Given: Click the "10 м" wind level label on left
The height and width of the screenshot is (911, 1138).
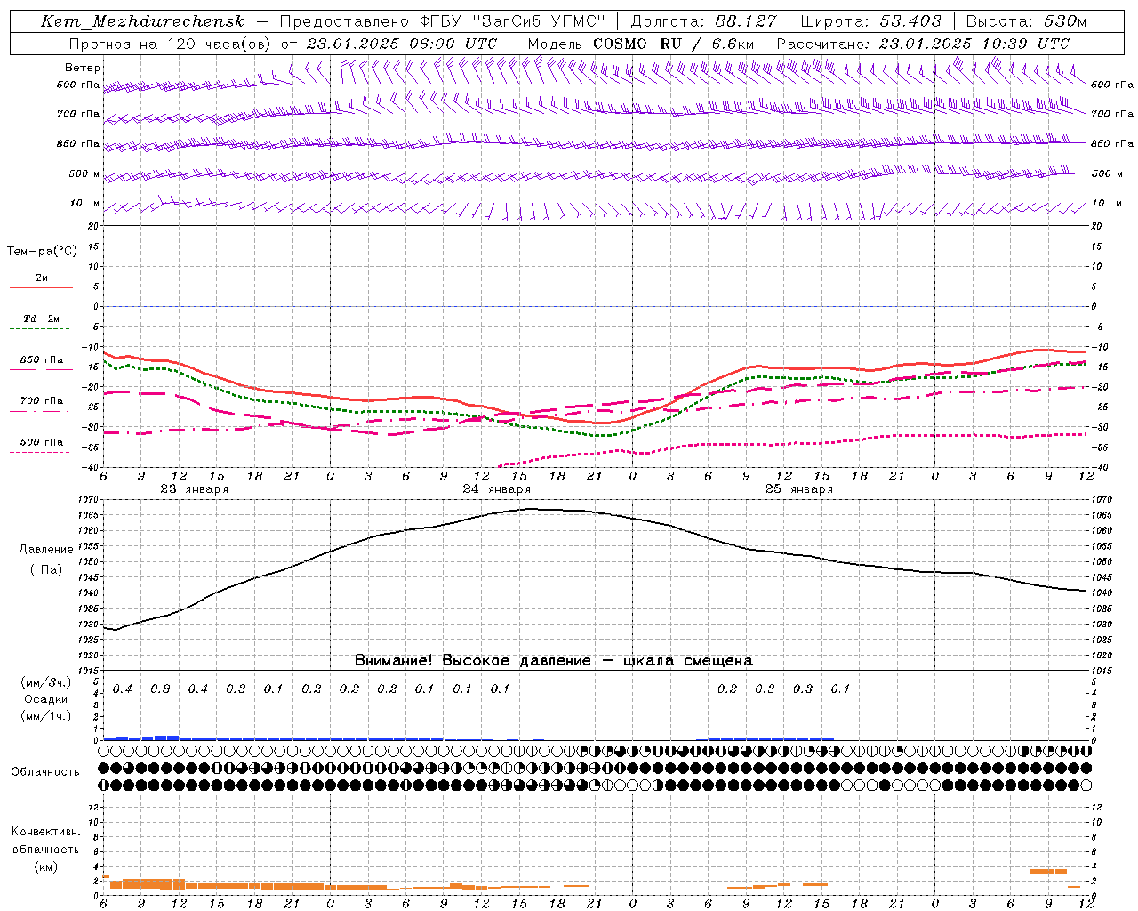Looking at the screenshot, I should tap(85, 203).
